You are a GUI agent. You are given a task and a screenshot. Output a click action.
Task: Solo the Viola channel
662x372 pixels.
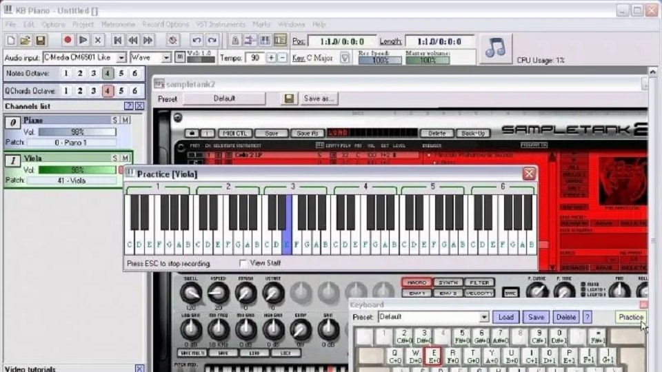(x=115, y=158)
